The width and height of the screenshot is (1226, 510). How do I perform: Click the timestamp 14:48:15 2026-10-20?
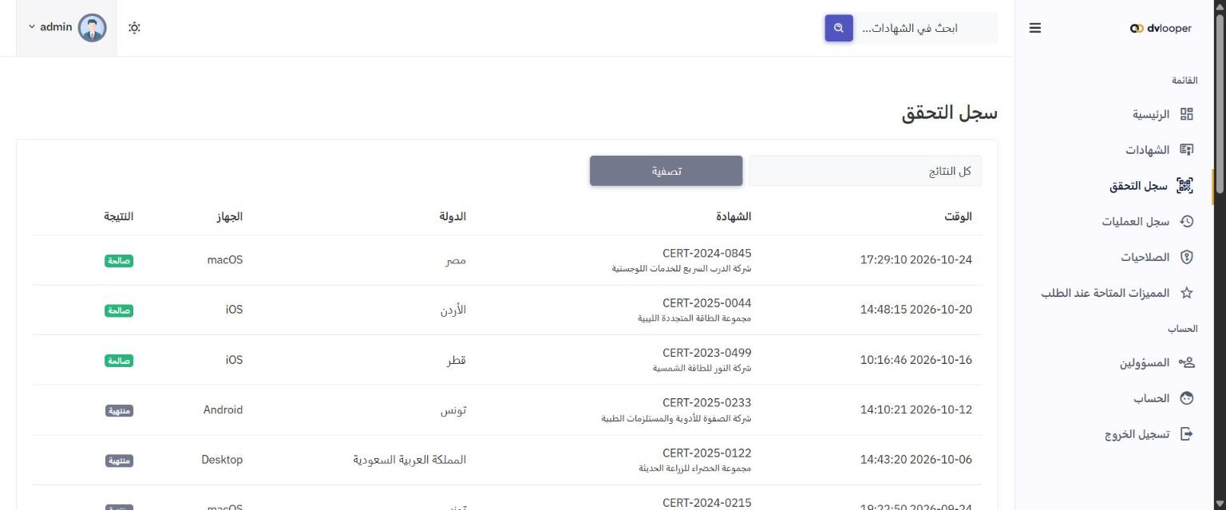(916, 310)
